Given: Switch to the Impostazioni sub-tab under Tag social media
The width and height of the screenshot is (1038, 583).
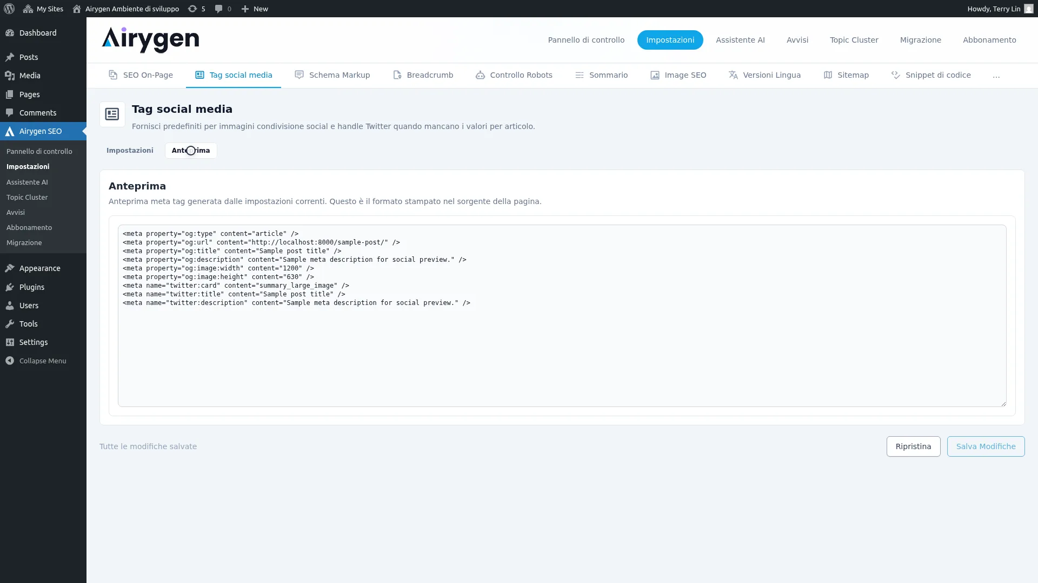Looking at the screenshot, I should (130, 151).
